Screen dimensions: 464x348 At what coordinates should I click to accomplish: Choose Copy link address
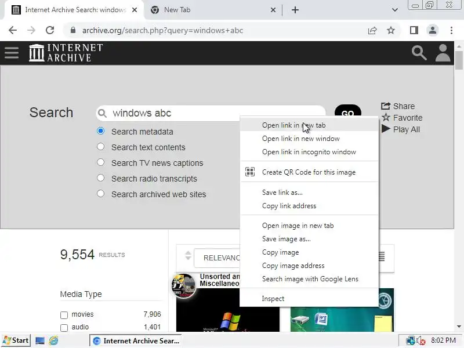coord(309,206)
